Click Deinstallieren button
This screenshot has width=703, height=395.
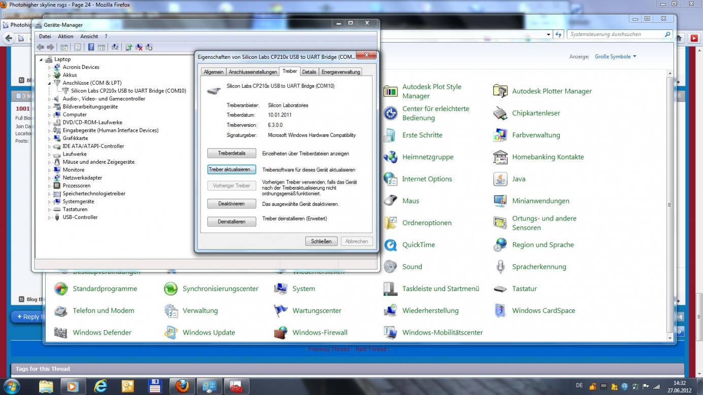click(231, 222)
